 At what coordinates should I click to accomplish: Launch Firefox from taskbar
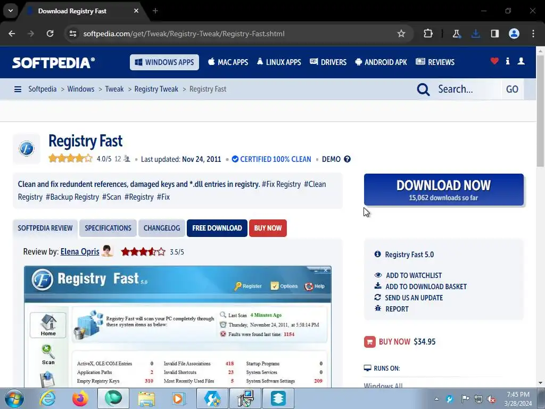(80, 398)
